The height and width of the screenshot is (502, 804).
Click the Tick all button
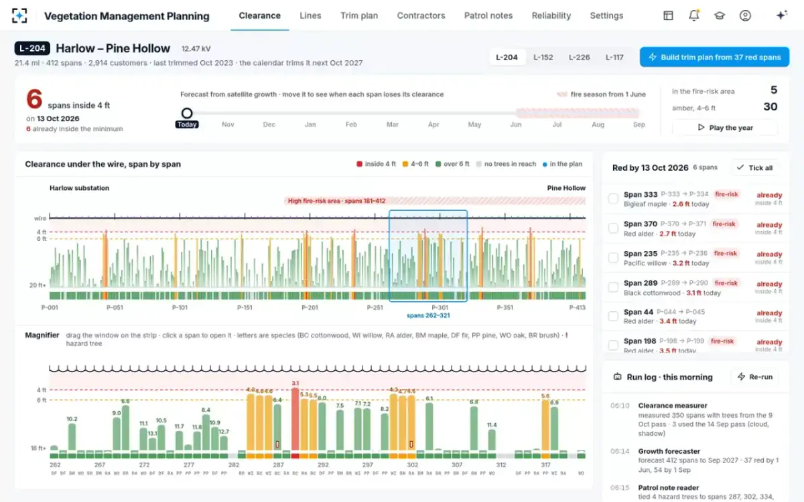754,167
